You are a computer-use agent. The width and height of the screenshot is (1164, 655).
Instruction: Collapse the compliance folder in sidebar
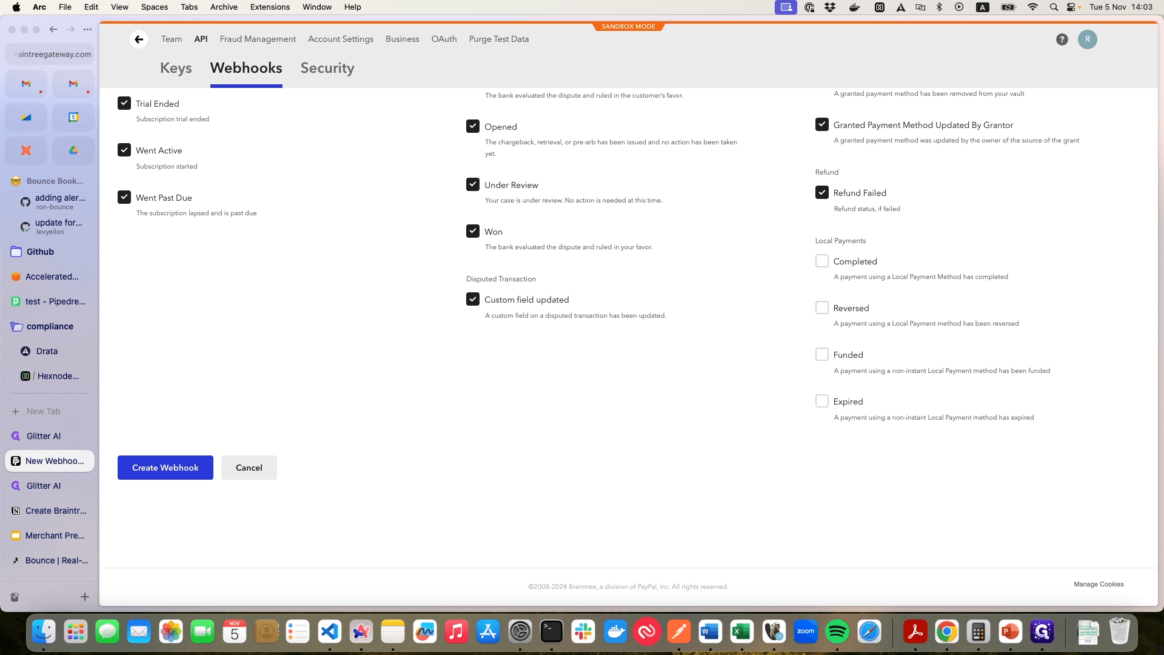(x=50, y=326)
